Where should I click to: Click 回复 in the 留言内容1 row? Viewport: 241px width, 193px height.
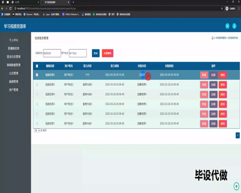pos(214,124)
